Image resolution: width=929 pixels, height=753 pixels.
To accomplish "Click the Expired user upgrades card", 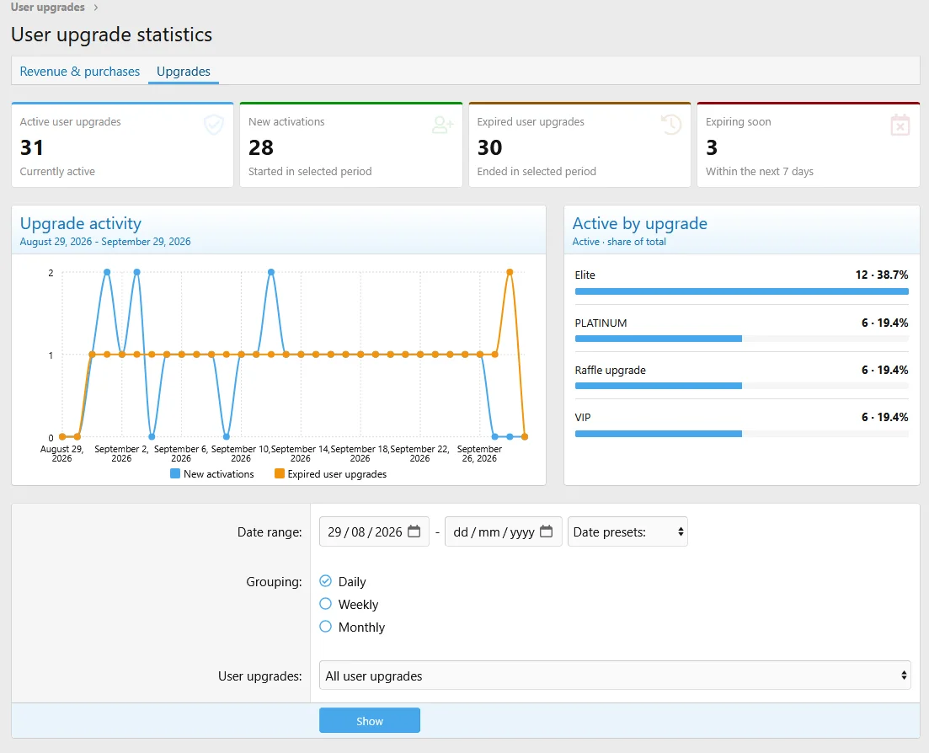I will click(579, 145).
